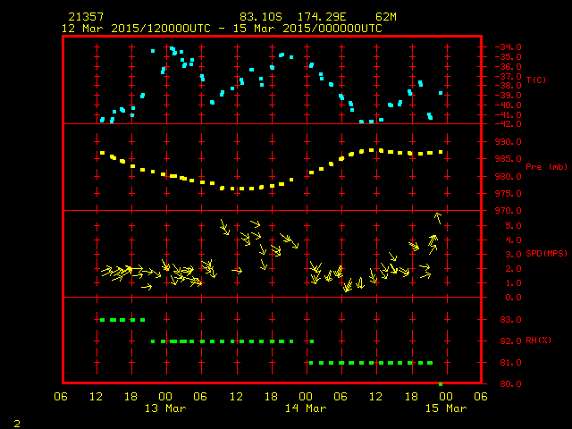Click the topmost wind arrow near 15 Mar
Viewport: 572px width, 429px height.
pyautogui.click(x=438, y=217)
